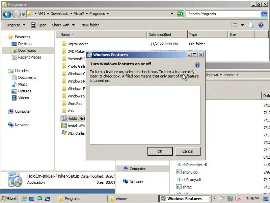270x203 pixels.
Task: Click the Windows Features dialog help icon
Action: [197, 65]
